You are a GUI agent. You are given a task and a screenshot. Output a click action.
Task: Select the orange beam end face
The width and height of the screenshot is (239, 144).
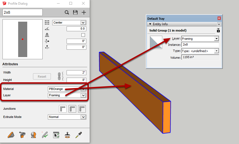click(167, 117)
